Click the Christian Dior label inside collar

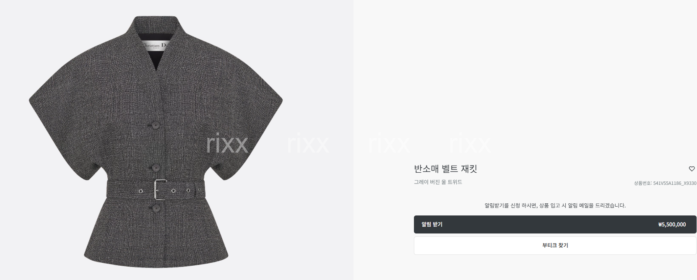pos(156,45)
